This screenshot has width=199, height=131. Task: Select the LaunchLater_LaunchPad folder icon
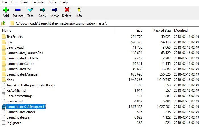click(4, 53)
